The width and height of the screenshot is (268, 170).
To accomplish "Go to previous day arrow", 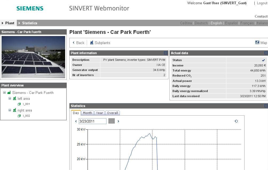I will pyautogui.click(x=76, y=121).
